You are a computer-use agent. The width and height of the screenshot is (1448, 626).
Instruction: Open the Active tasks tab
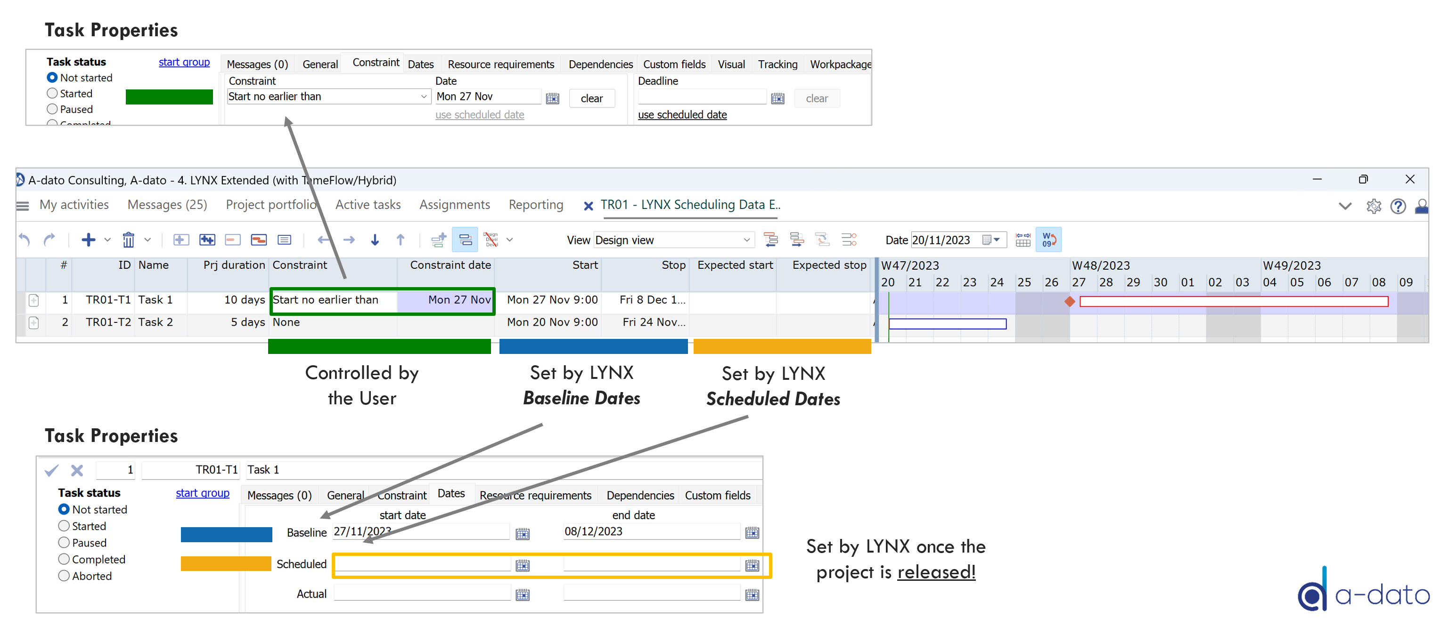[368, 205]
